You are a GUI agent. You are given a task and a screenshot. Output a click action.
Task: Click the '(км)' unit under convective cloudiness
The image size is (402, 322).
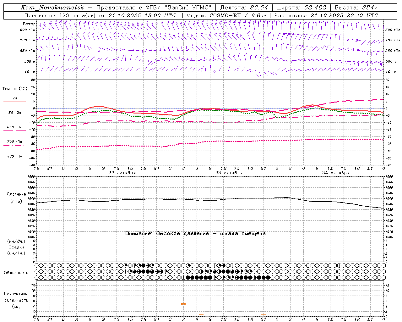click(x=16, y=307)
